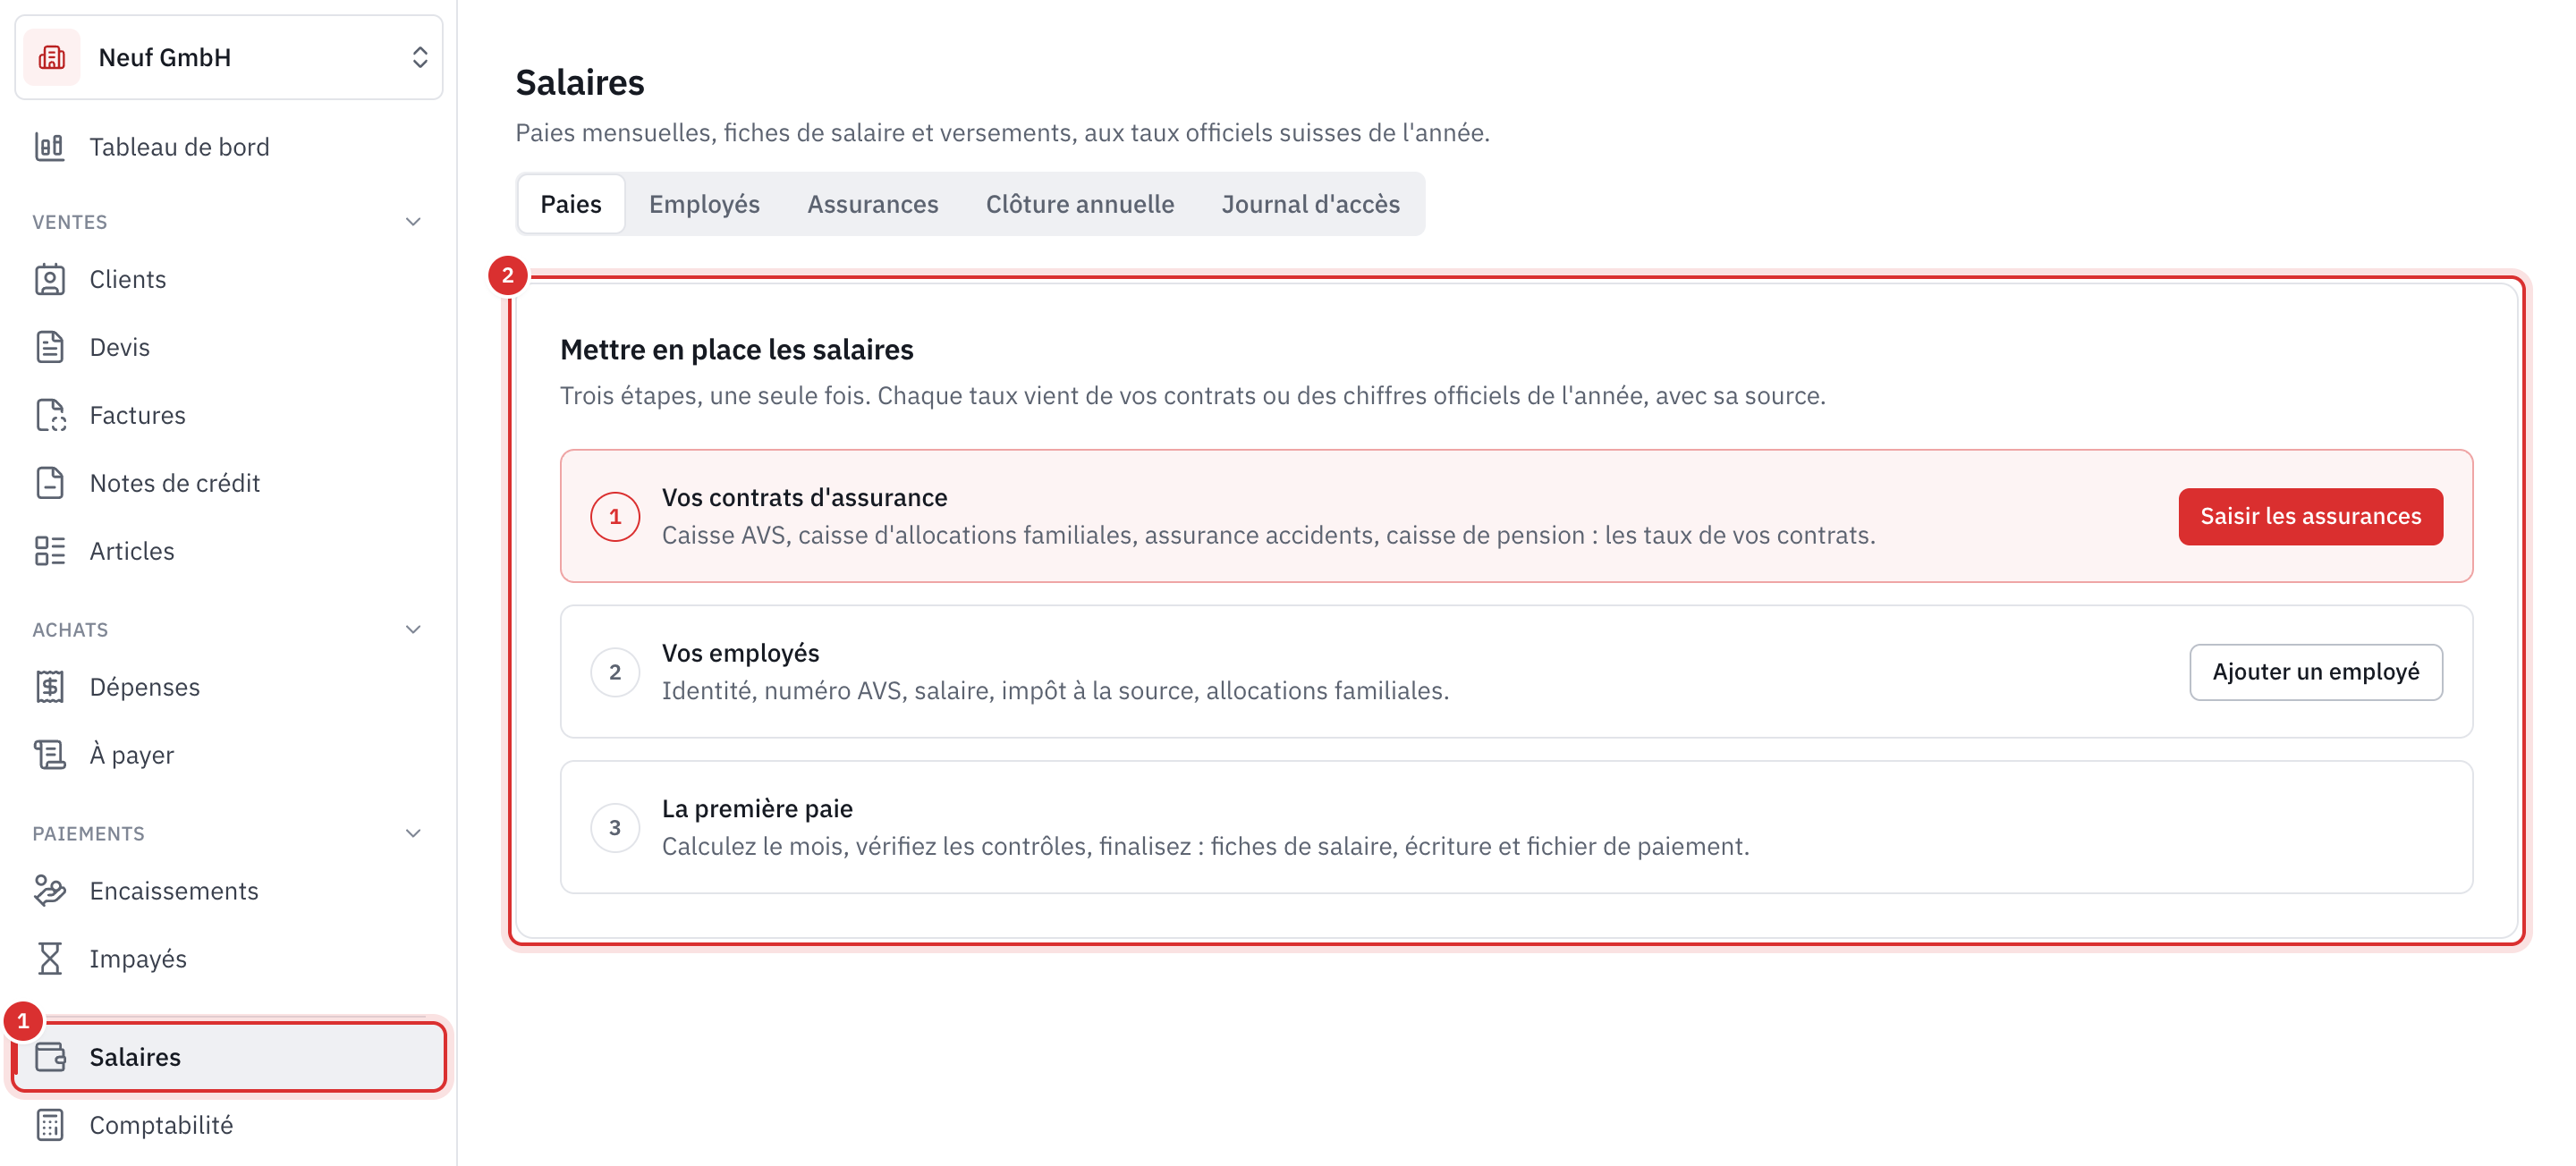Select Salaires in the sidebar
The height and width of the screenshot is (1166, 2576).
click(x=228, y=1057)
